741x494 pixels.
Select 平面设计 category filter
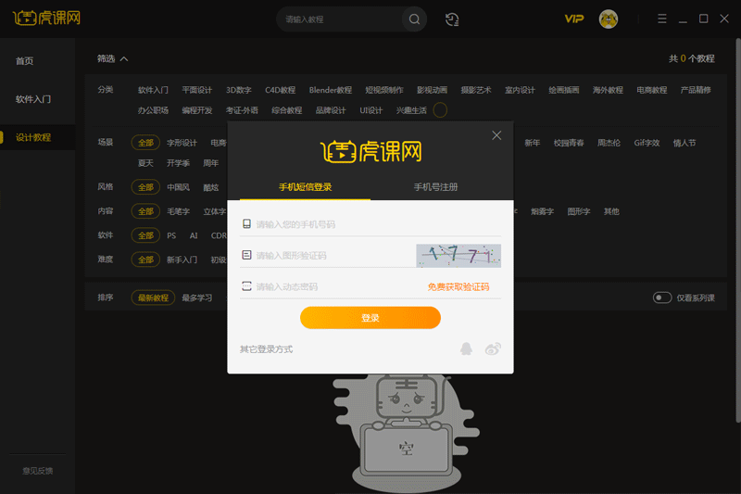197,90
